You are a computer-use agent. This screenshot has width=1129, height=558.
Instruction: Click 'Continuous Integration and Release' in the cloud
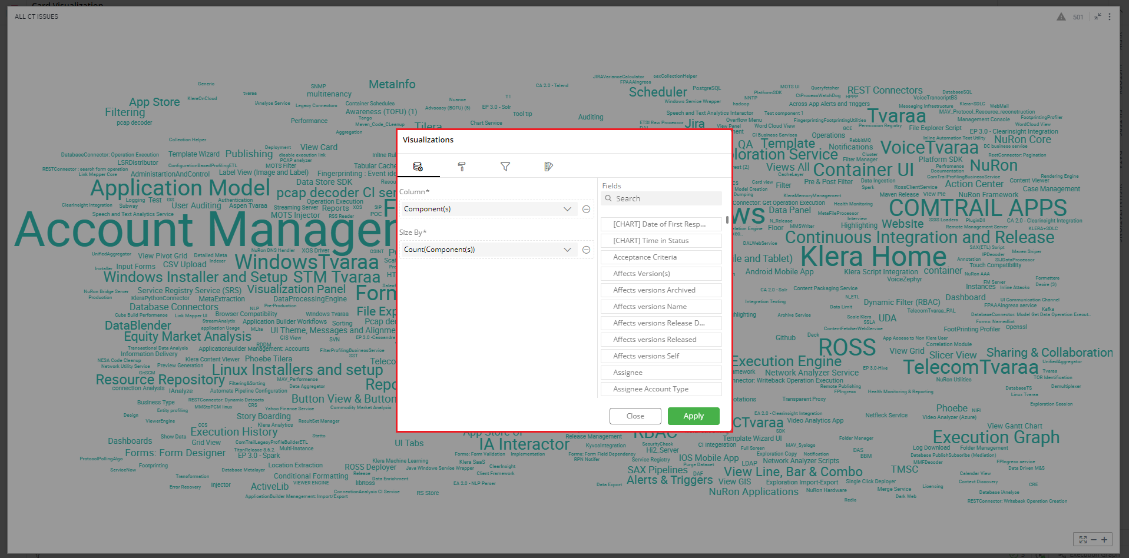pos(920,237)
